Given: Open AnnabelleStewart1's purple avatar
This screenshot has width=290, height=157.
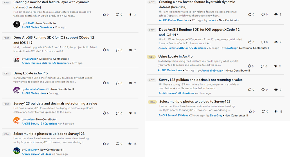Looking at the screenshot, I should pyautogui.click(x=17, y=90).
